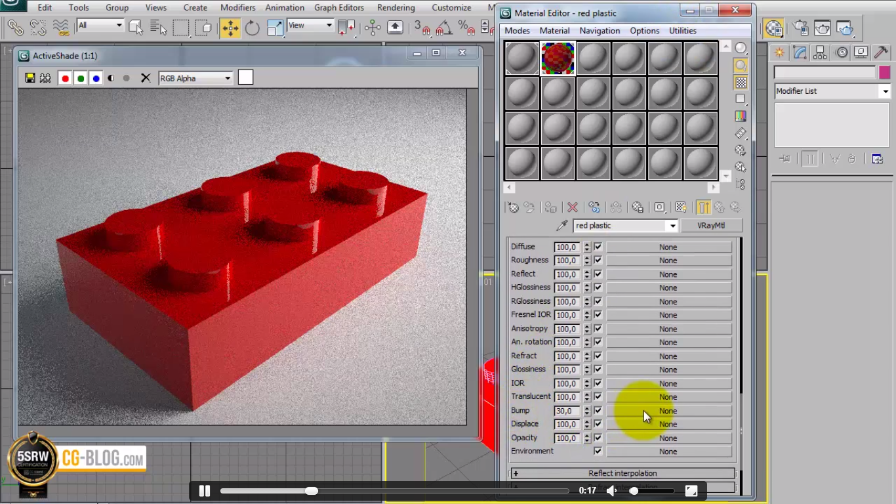Screen dimensions: 896x504
Task: Select the red checkered material sample slot
Action: coord(558,58)
